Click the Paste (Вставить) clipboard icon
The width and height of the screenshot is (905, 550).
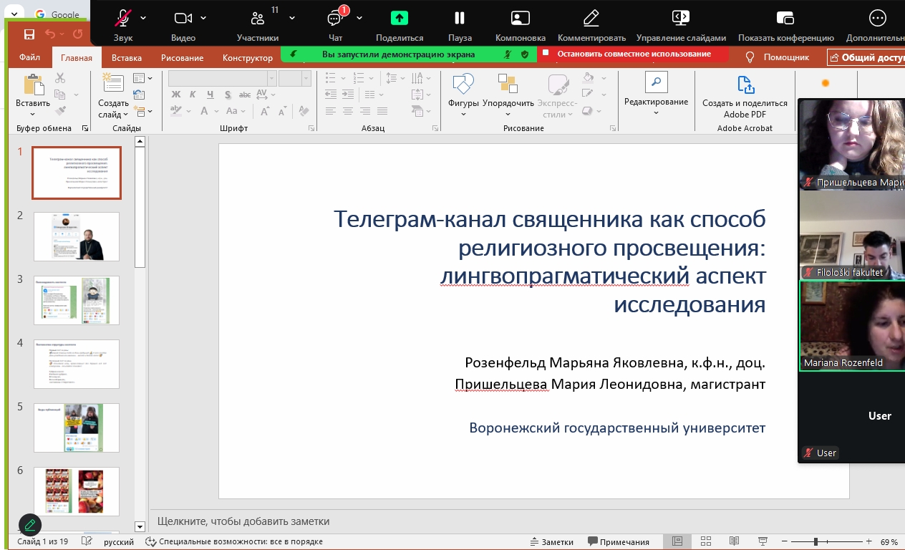point(33,85)
